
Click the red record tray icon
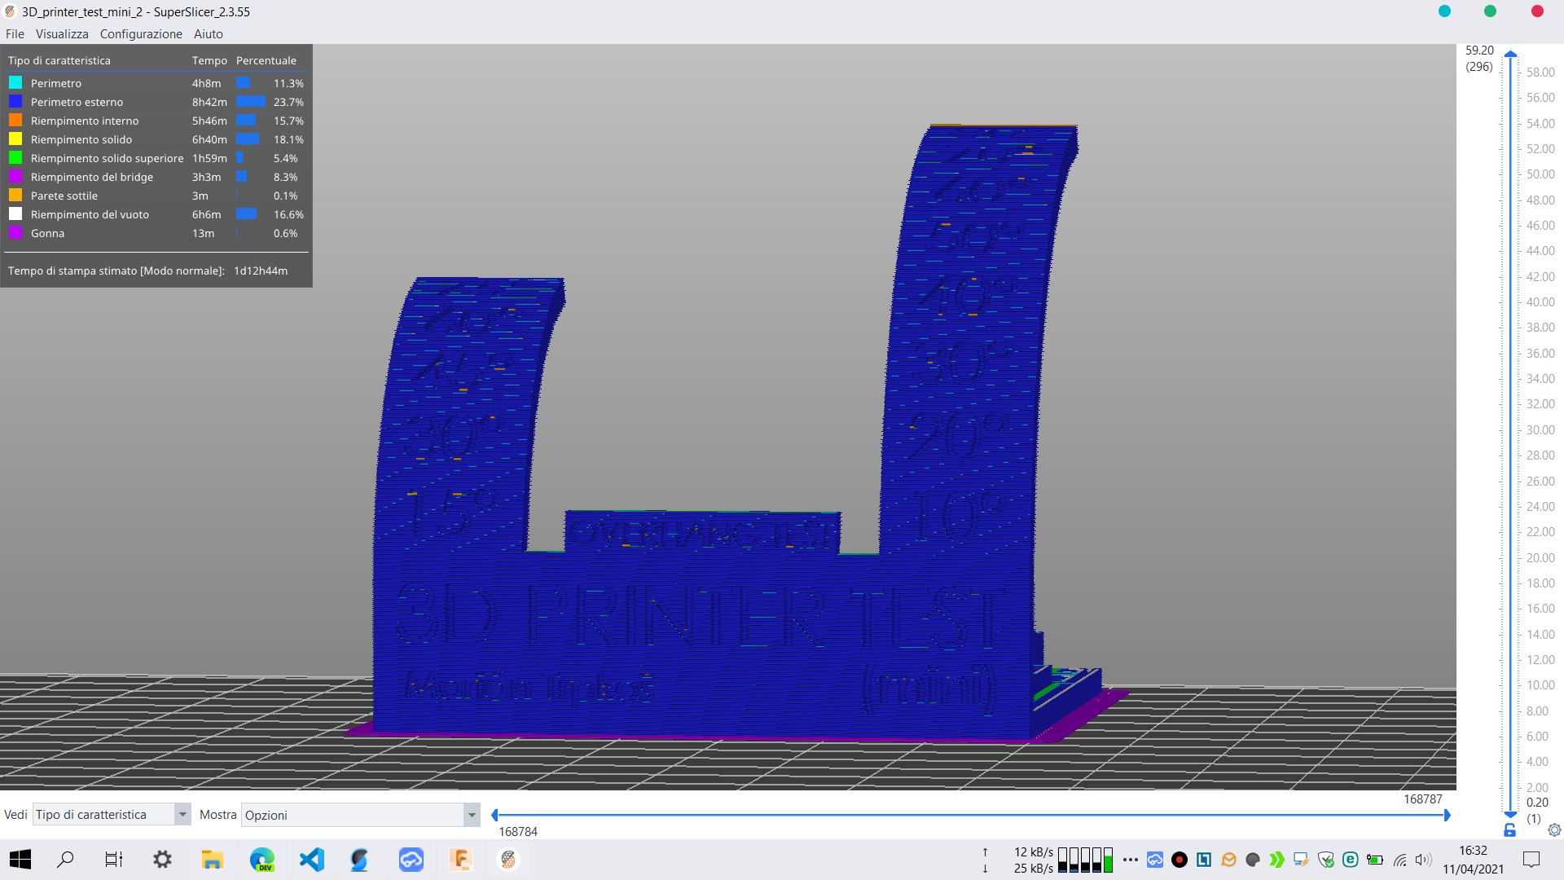click(1179, 860)
